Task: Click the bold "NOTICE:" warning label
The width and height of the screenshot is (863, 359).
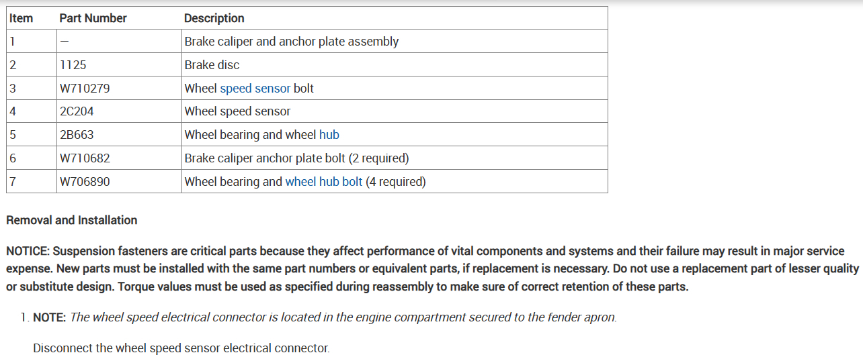Action: pyautogui.click(x=28, y=251)
